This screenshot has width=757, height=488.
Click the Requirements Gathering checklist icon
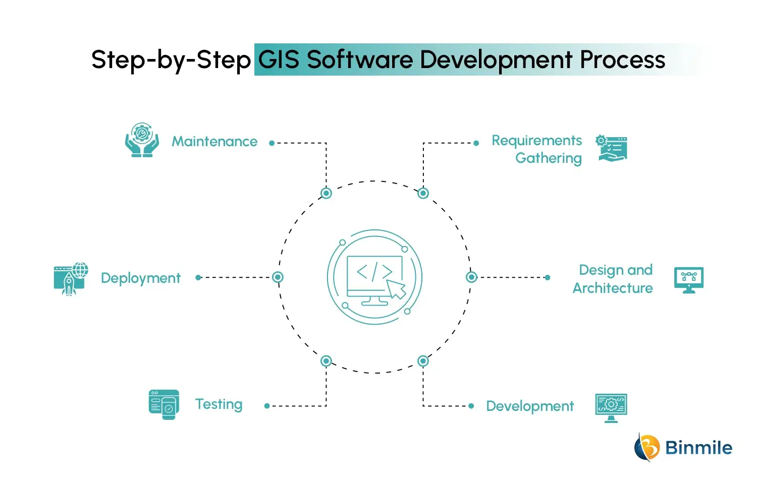point(611,148)
